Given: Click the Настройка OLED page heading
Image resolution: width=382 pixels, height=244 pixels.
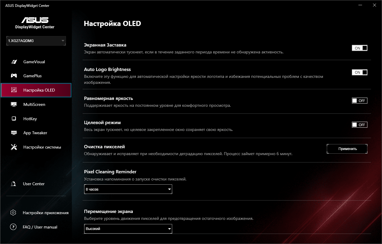Looking at the screenshot, I should pos(112,24).
